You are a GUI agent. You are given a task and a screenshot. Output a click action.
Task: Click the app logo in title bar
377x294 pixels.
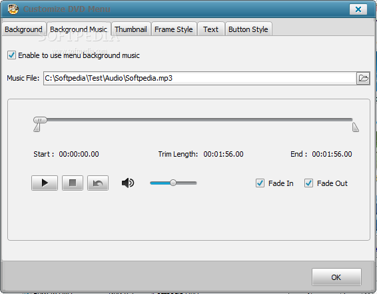coord(13,9)
